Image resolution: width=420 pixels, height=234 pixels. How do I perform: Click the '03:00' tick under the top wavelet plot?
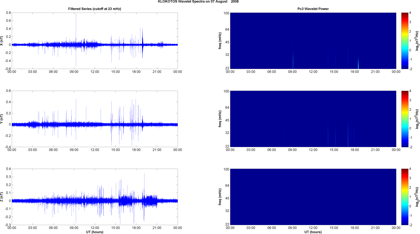pyautogui.click(x=251, y=72)
